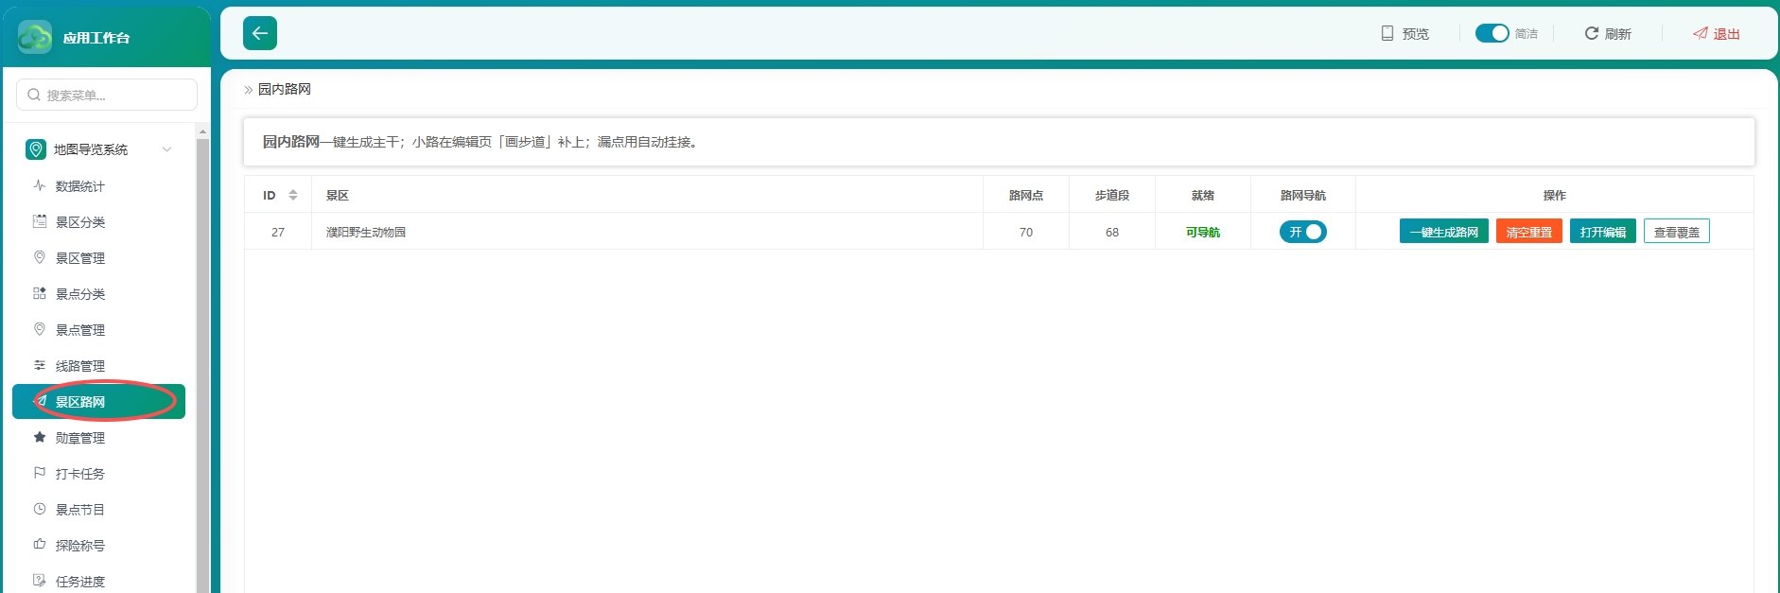Click the 刷新 refresh icon
The height and width of the screenshot is (593, 1780).
coord(1592,33)
